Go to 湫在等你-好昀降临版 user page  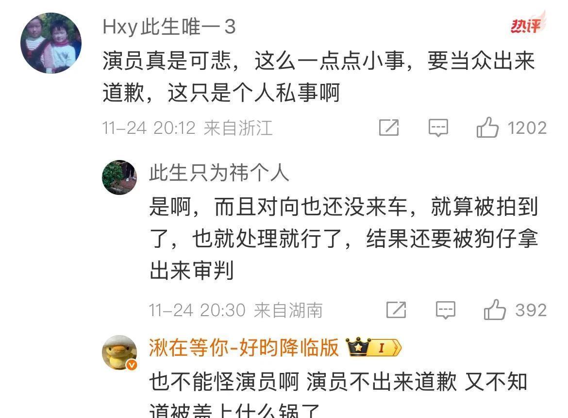coord(244,347)
